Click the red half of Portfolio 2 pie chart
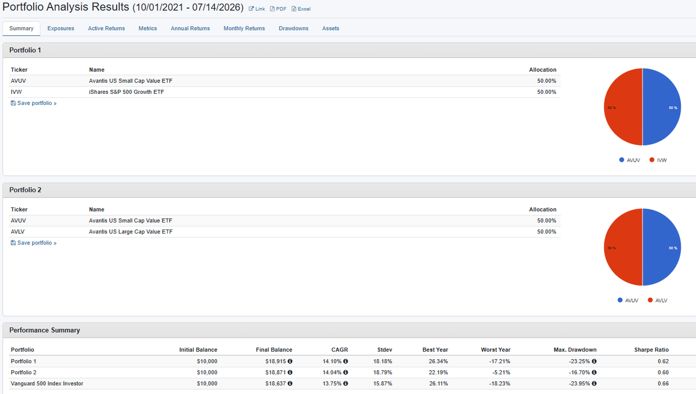 (x=623, y=247)
